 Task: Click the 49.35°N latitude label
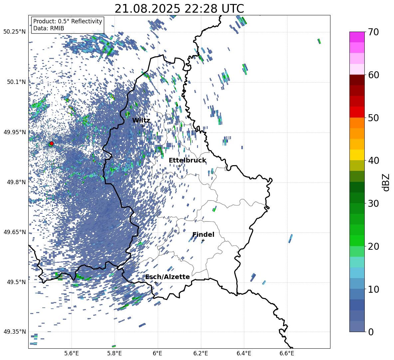tap(15, 332)
